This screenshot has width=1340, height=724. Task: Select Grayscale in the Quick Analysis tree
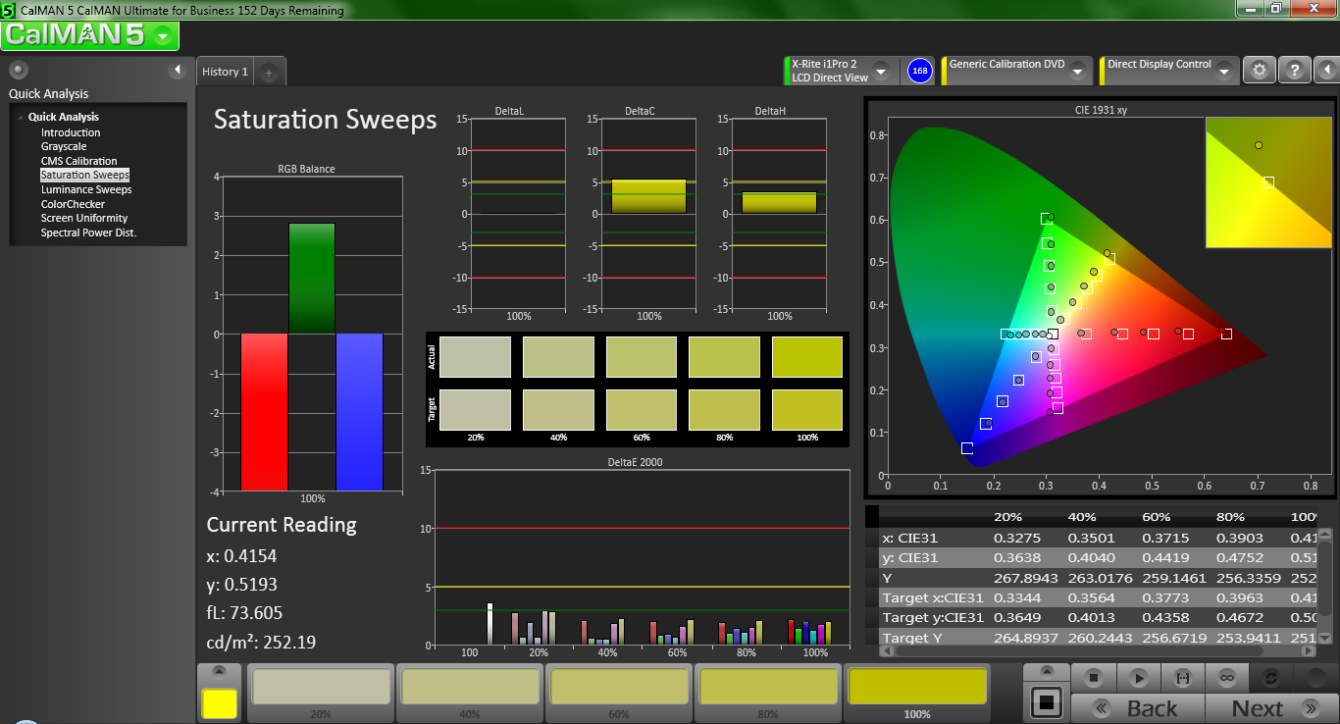click(64, 147)
